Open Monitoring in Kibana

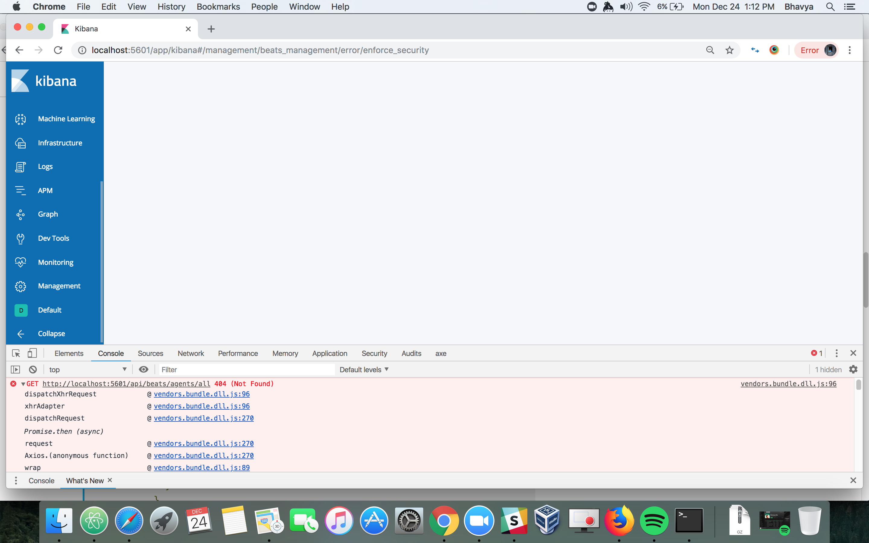click(56, 262)
